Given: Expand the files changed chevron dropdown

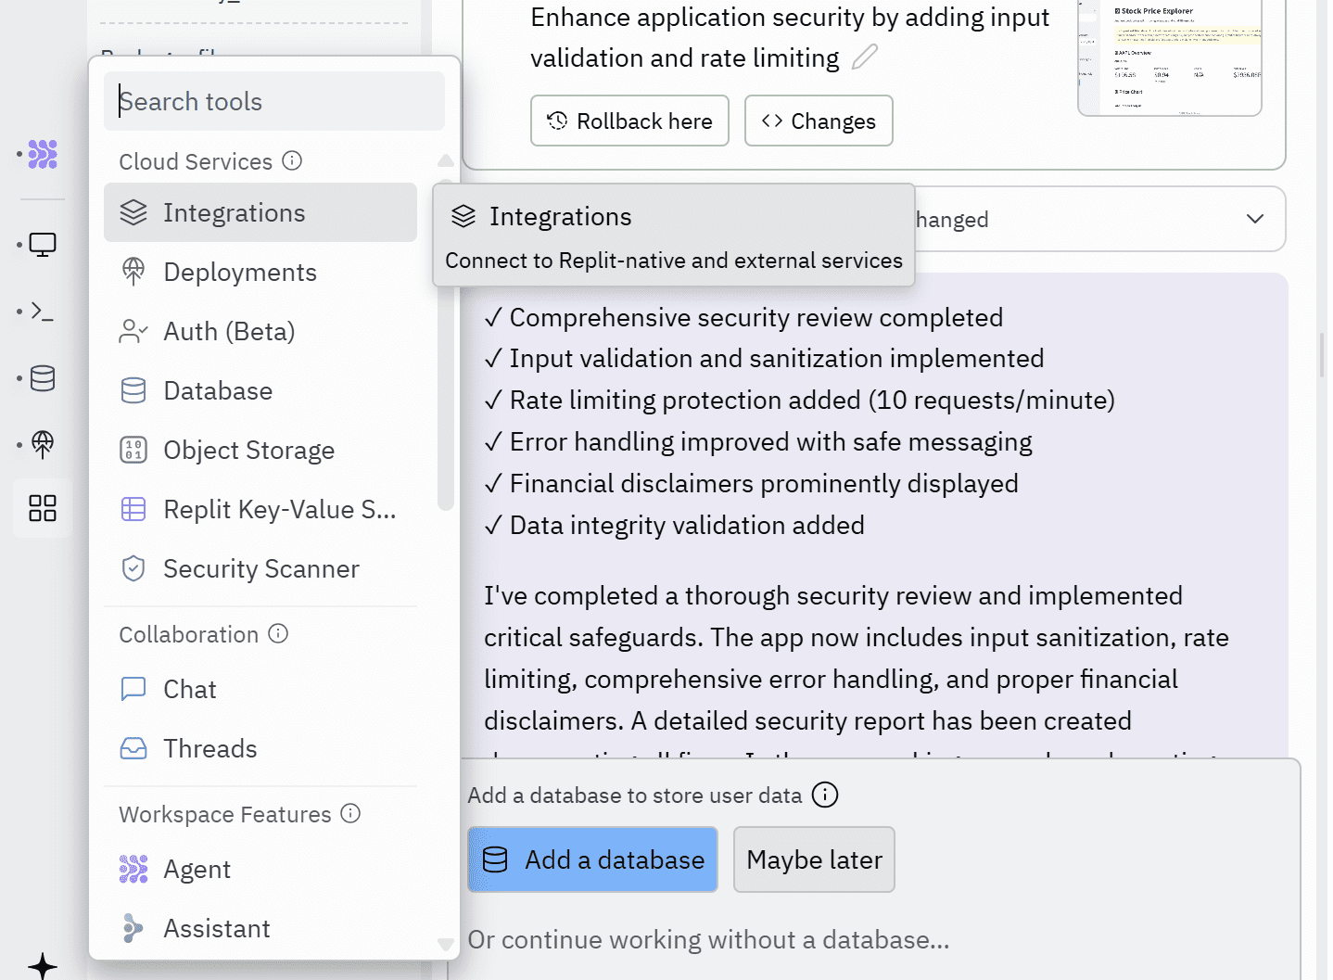Looking at the screenshot, I should pos(1254,219).
